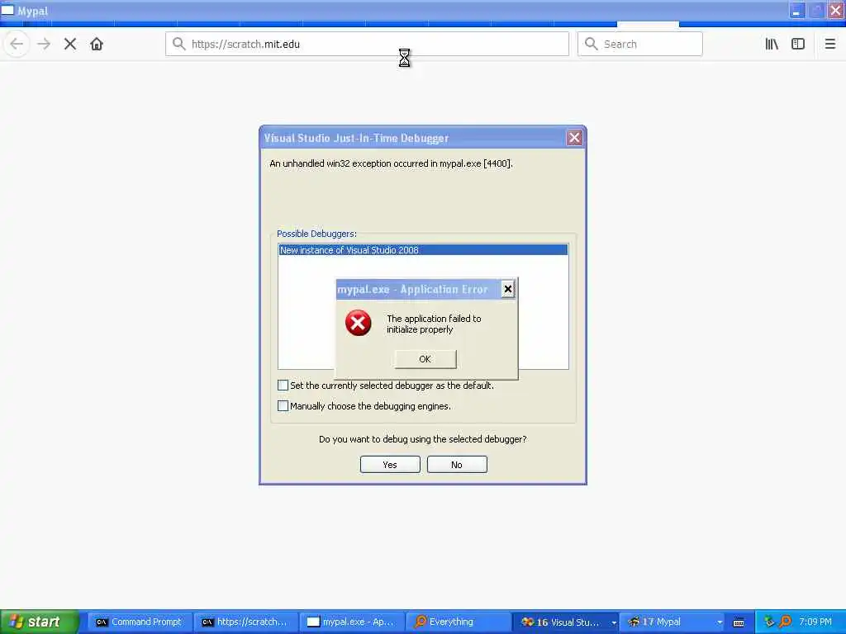Switch to https://scratch taskbar item
Image resolution: width=846 pixels, height=634 pixels.
pos(245,622)
